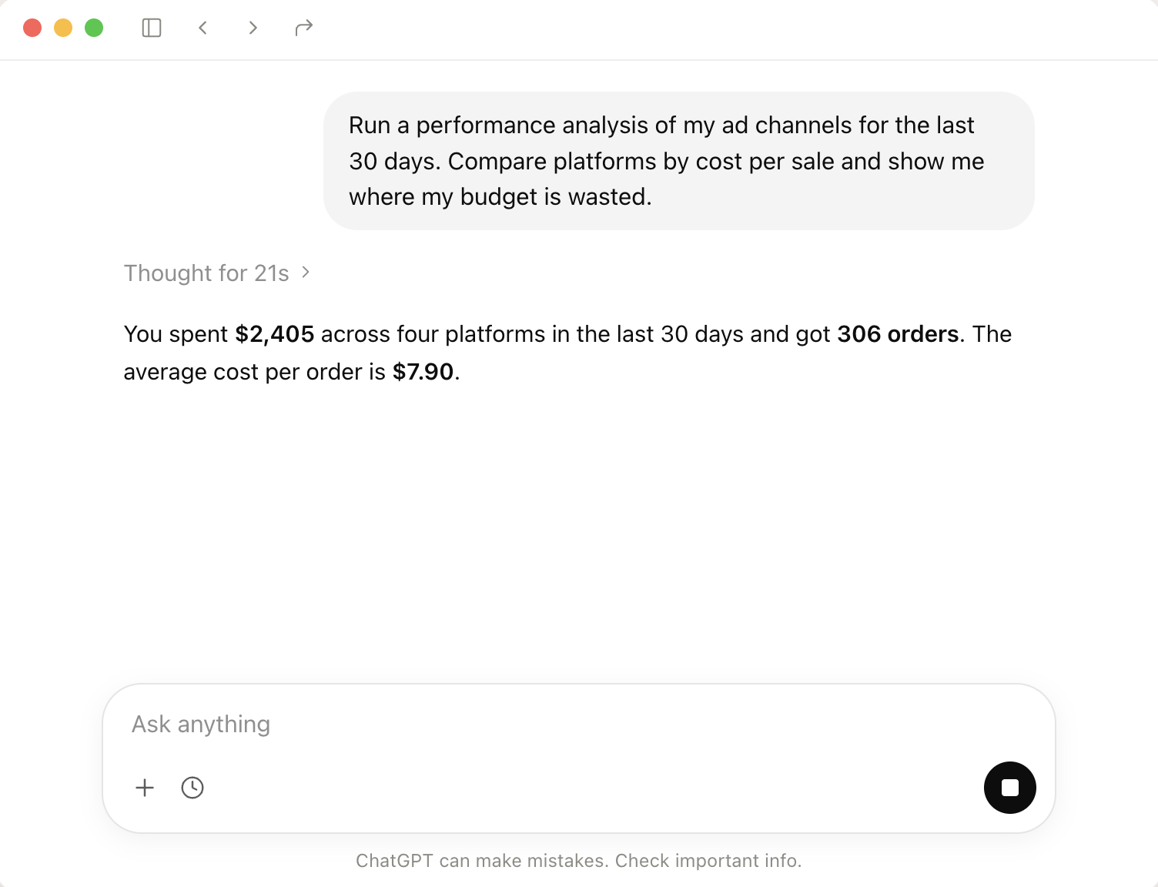This screenshot has width=1158, height=887.
Task: Toggle the sidebar panel icon
Action: click(152, 28)
